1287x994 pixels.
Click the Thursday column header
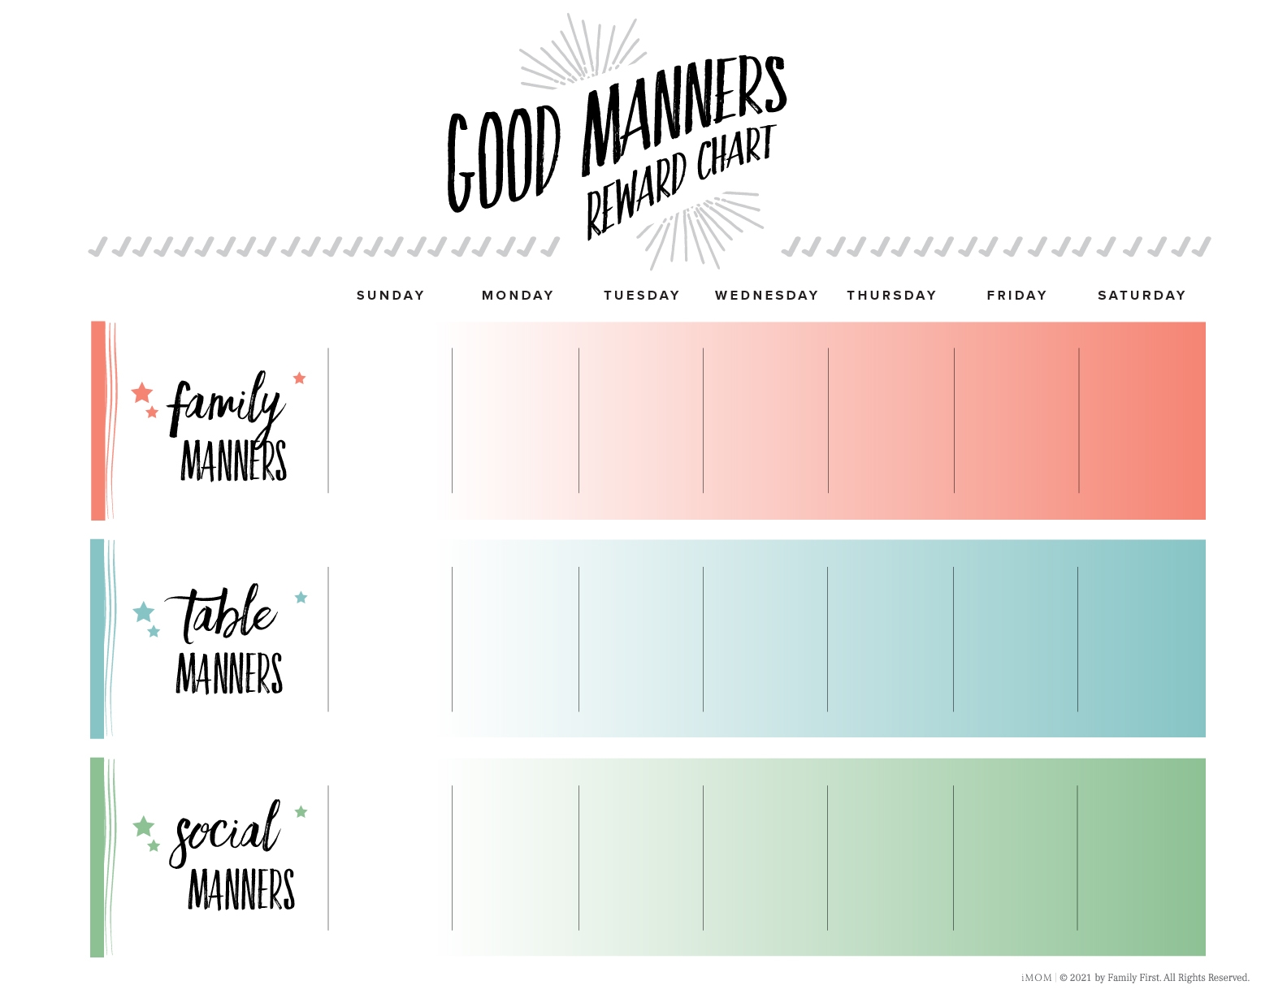[891, 296]
